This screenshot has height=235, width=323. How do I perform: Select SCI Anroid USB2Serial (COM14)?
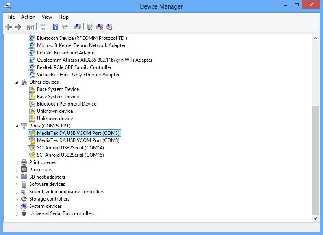tap(70, 148)
